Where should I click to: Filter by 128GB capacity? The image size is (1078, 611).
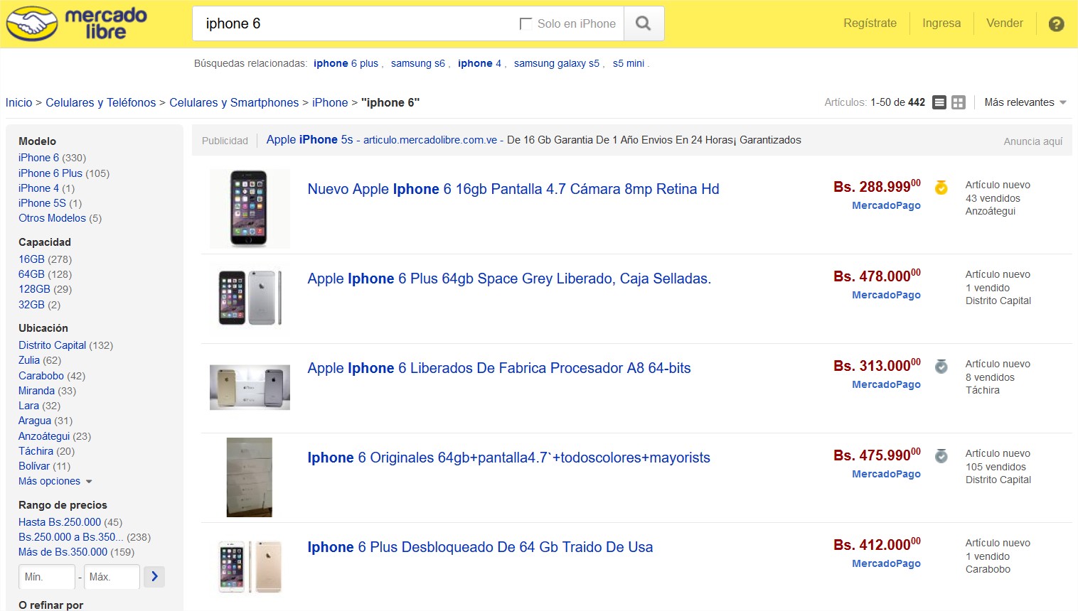34,289
